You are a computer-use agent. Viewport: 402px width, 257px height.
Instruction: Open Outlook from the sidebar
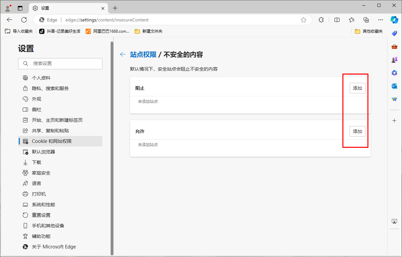394,86
